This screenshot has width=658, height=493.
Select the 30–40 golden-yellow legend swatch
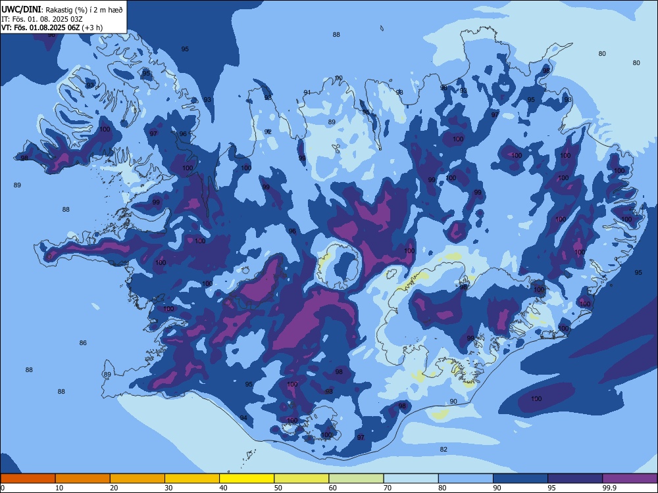pos(192,479)
